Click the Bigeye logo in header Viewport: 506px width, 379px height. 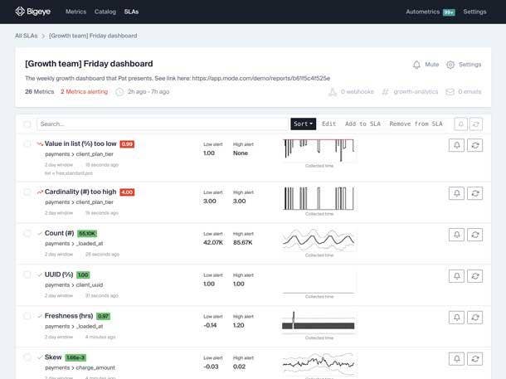point(34,12)
